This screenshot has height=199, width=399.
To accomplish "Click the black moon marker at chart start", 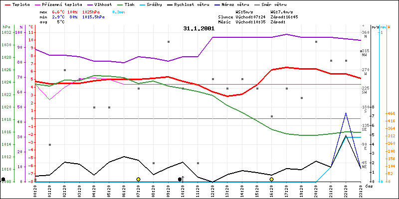I will pyautogui.click(x=3, y=179).
